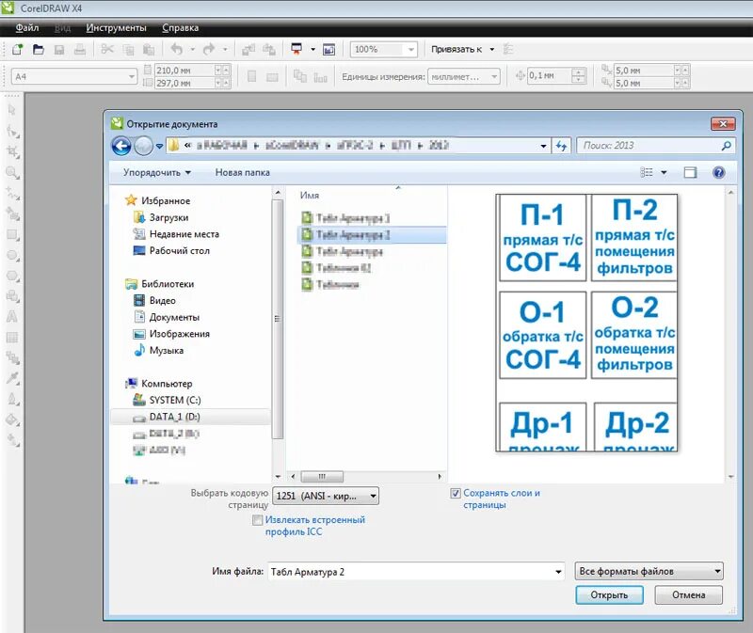Click the New document icon in toolbar
This screenshot has width=753, height=633.
(17, 50)
